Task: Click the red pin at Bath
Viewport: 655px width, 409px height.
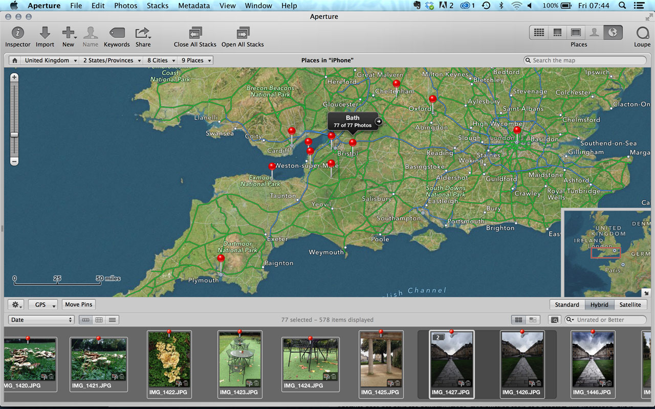Action: pos(353,143)
